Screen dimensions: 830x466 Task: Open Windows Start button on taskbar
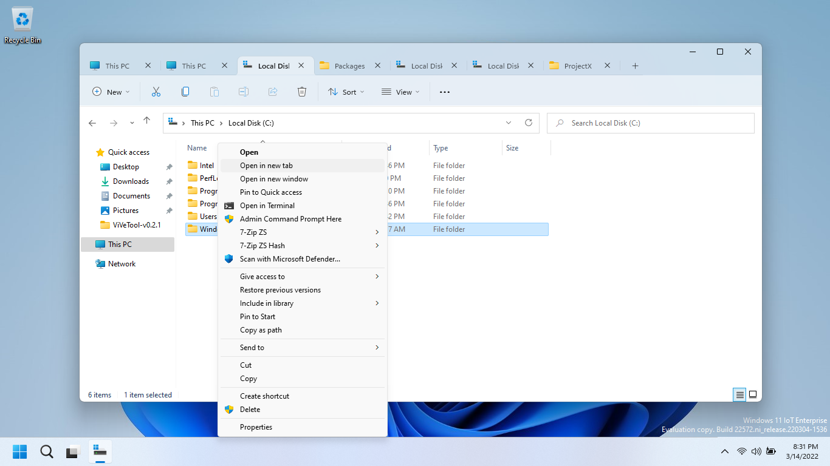pyautogui.click(x=20, y=451)
